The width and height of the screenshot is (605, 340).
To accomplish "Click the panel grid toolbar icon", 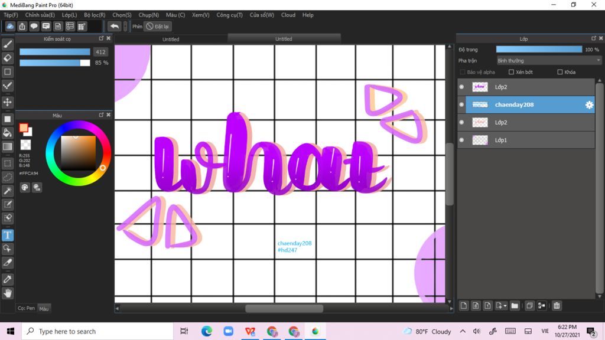I will tap(82, 26).
